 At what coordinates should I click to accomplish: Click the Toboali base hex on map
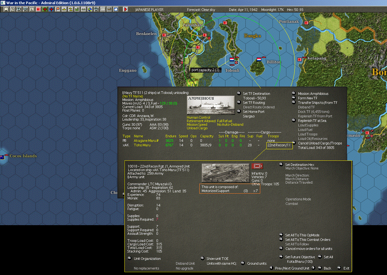pyautogui.click(x=232, y=60)
